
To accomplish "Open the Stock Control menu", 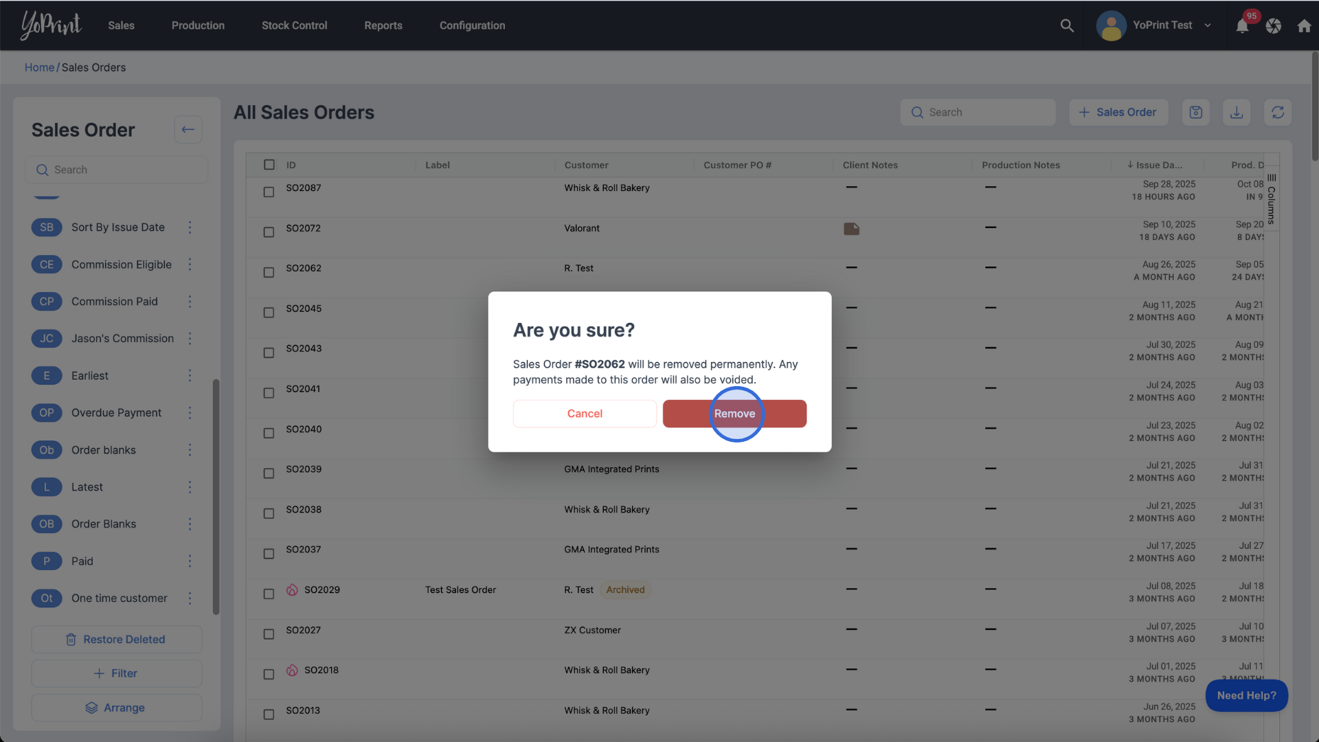I will (294, 25).
